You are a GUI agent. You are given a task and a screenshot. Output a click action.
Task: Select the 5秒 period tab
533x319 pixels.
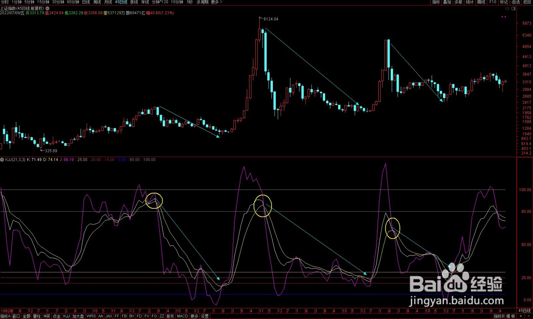click(x=190, y=2)
